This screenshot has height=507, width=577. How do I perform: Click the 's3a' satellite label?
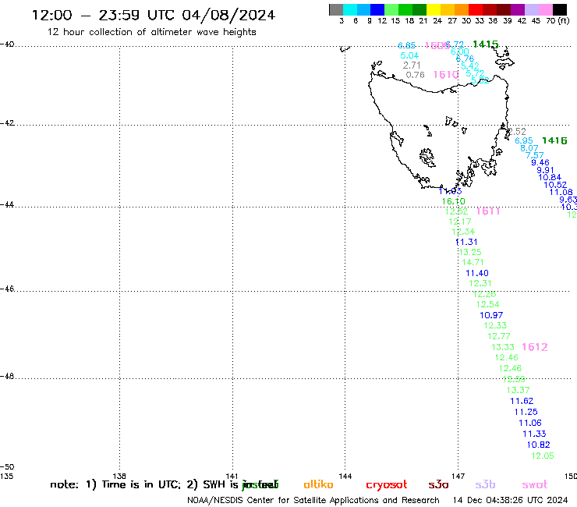pos(438,484)
